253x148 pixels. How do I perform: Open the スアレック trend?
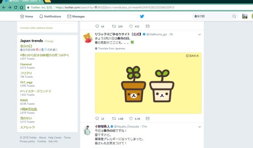tap(27, 127)
